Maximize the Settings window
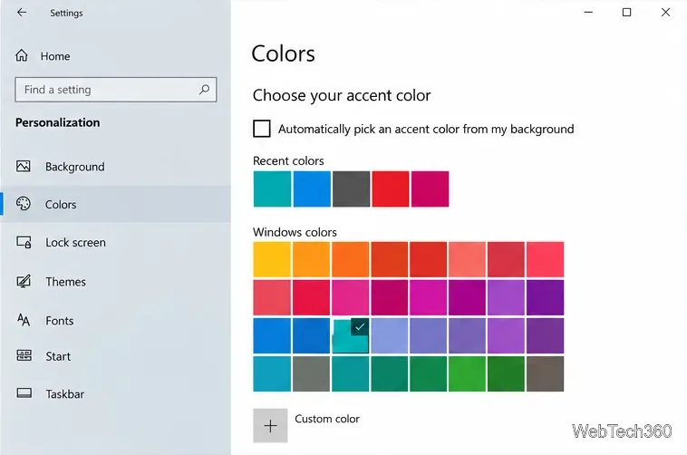The image size is (687, 455). click(x=627, y=13)
